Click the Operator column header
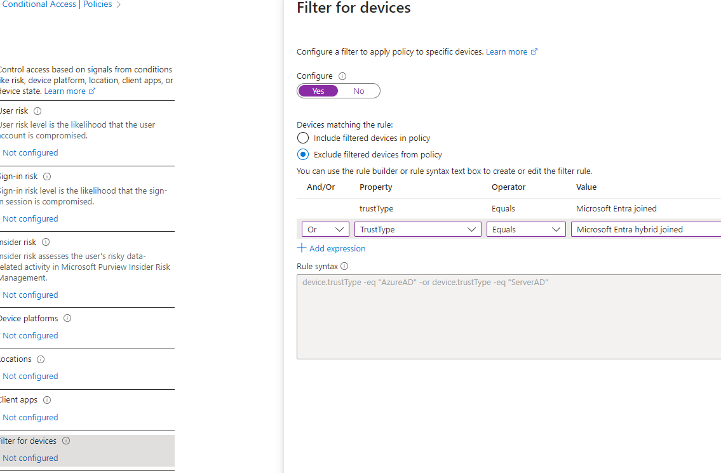The image size is (721, 473). tap(508, 187)
